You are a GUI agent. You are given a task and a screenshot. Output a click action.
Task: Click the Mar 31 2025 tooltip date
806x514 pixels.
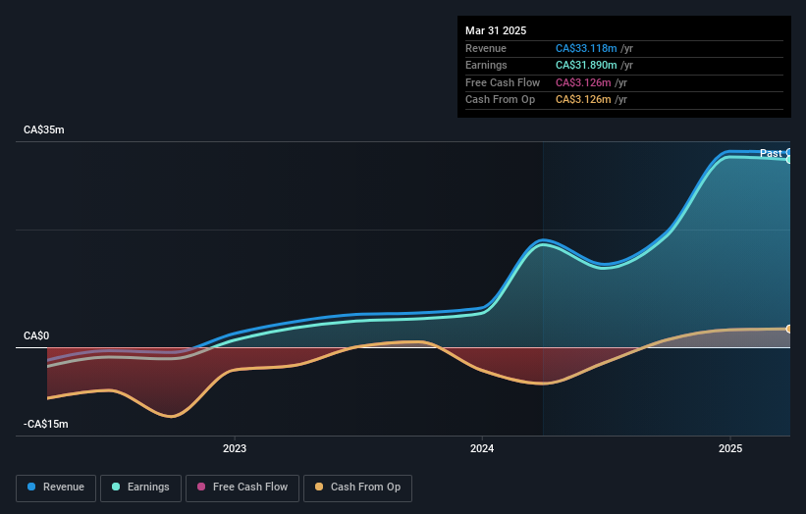coord(496,30)
